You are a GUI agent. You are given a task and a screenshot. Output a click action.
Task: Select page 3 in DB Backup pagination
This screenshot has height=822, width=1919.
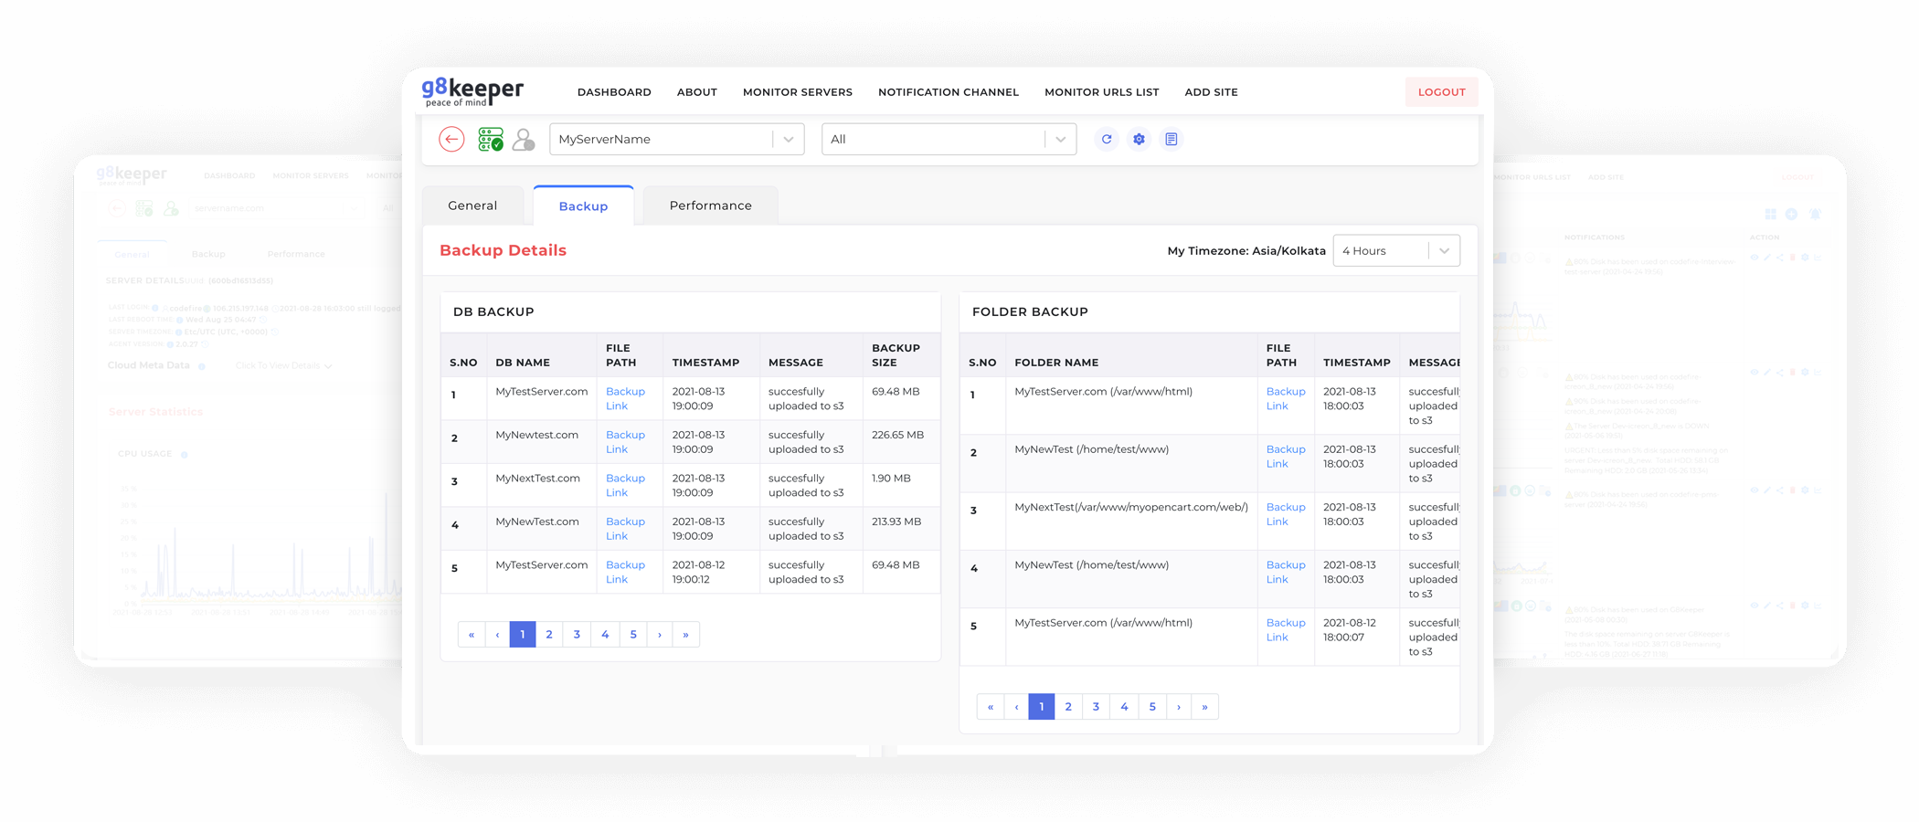pyautogui.click(x=577, y=635)
